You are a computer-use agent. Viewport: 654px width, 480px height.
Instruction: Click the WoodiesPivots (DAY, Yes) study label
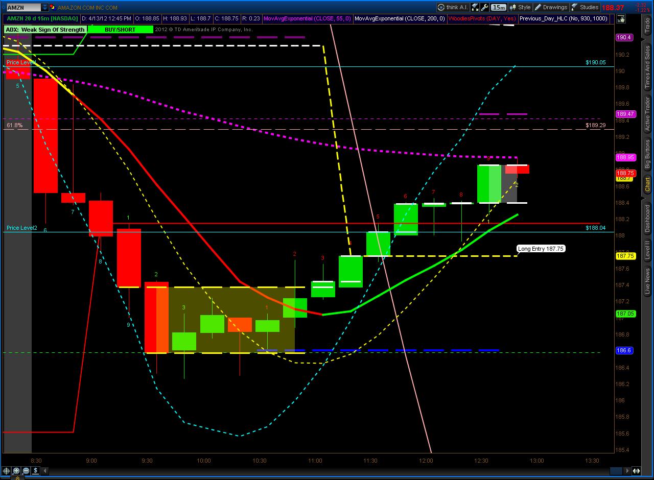(482, 18)
